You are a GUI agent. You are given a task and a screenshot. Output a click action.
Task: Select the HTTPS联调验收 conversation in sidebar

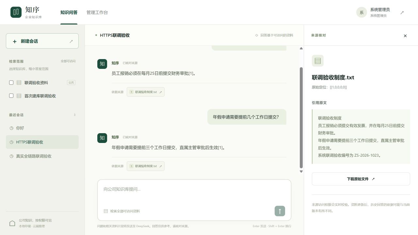(x=42, y=142)
